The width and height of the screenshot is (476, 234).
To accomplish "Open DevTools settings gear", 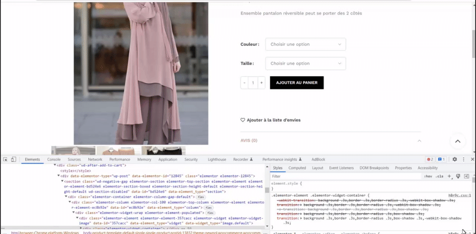I will coord(455,159).
